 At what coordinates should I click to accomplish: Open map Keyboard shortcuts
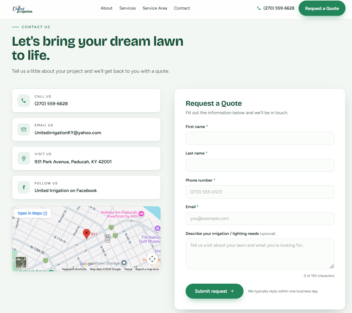[74, 269]
